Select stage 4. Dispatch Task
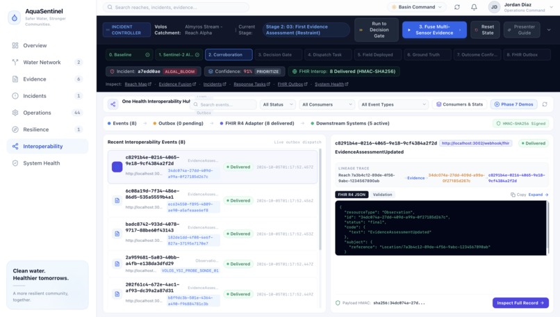The width and height of the screenshot is (560, 317). 328,55
